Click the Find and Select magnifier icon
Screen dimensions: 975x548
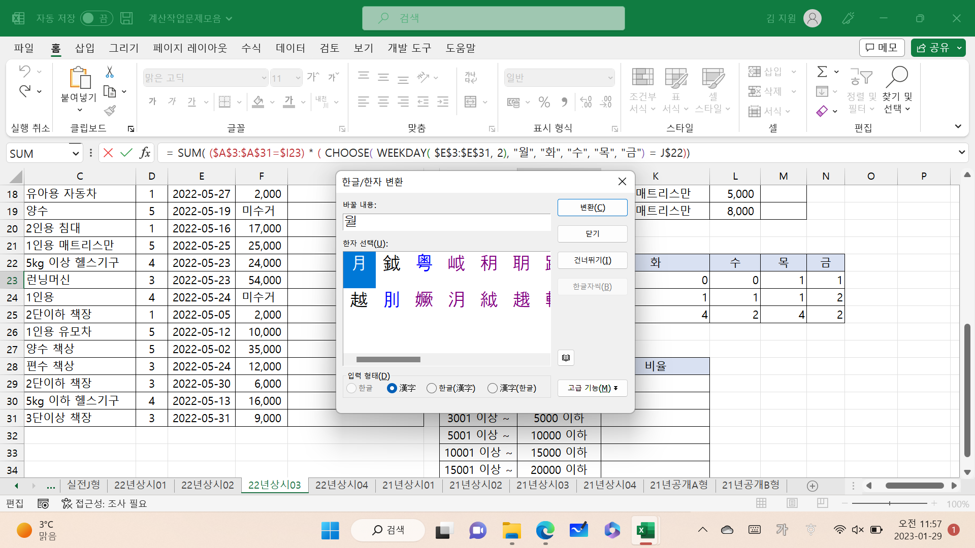click(x=897, y=77)
